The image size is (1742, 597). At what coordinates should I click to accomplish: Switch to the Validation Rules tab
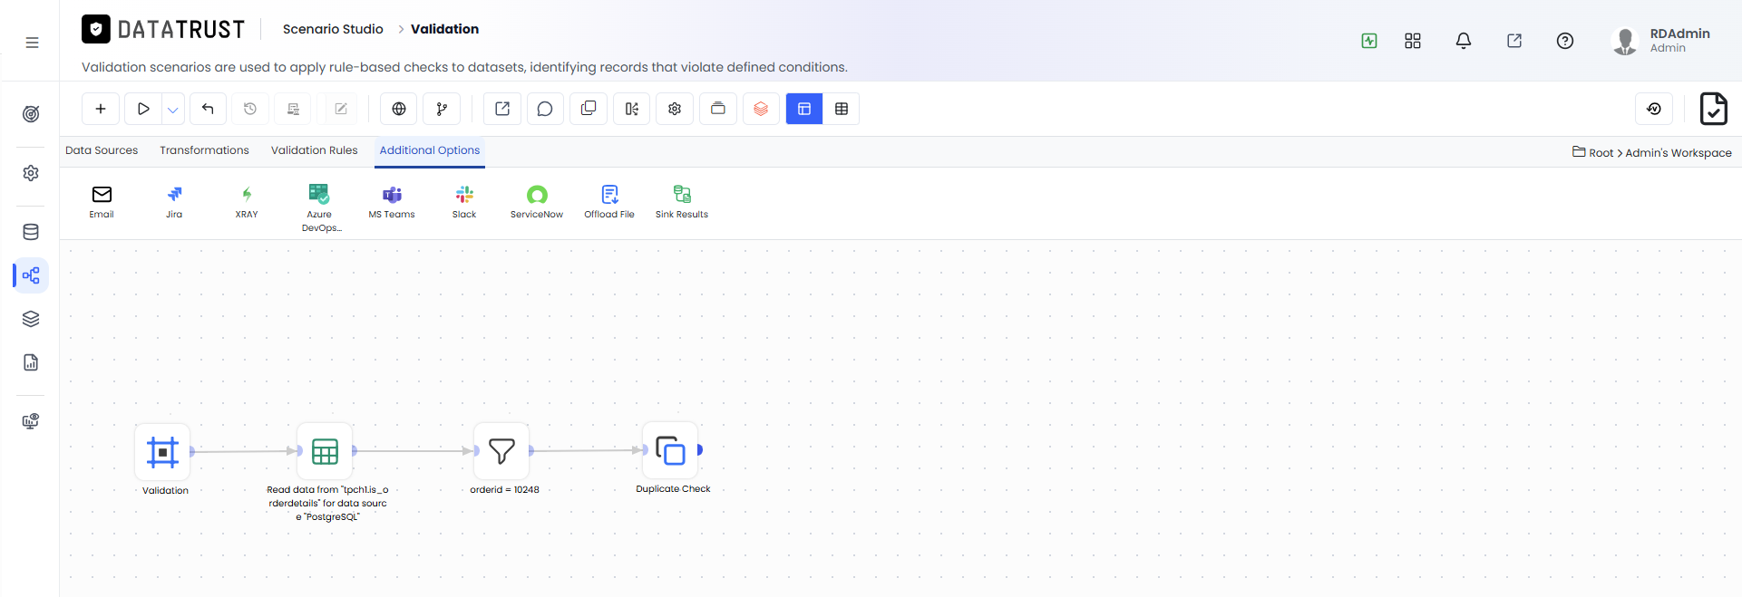pyautogui.click(x=315, y=150)
